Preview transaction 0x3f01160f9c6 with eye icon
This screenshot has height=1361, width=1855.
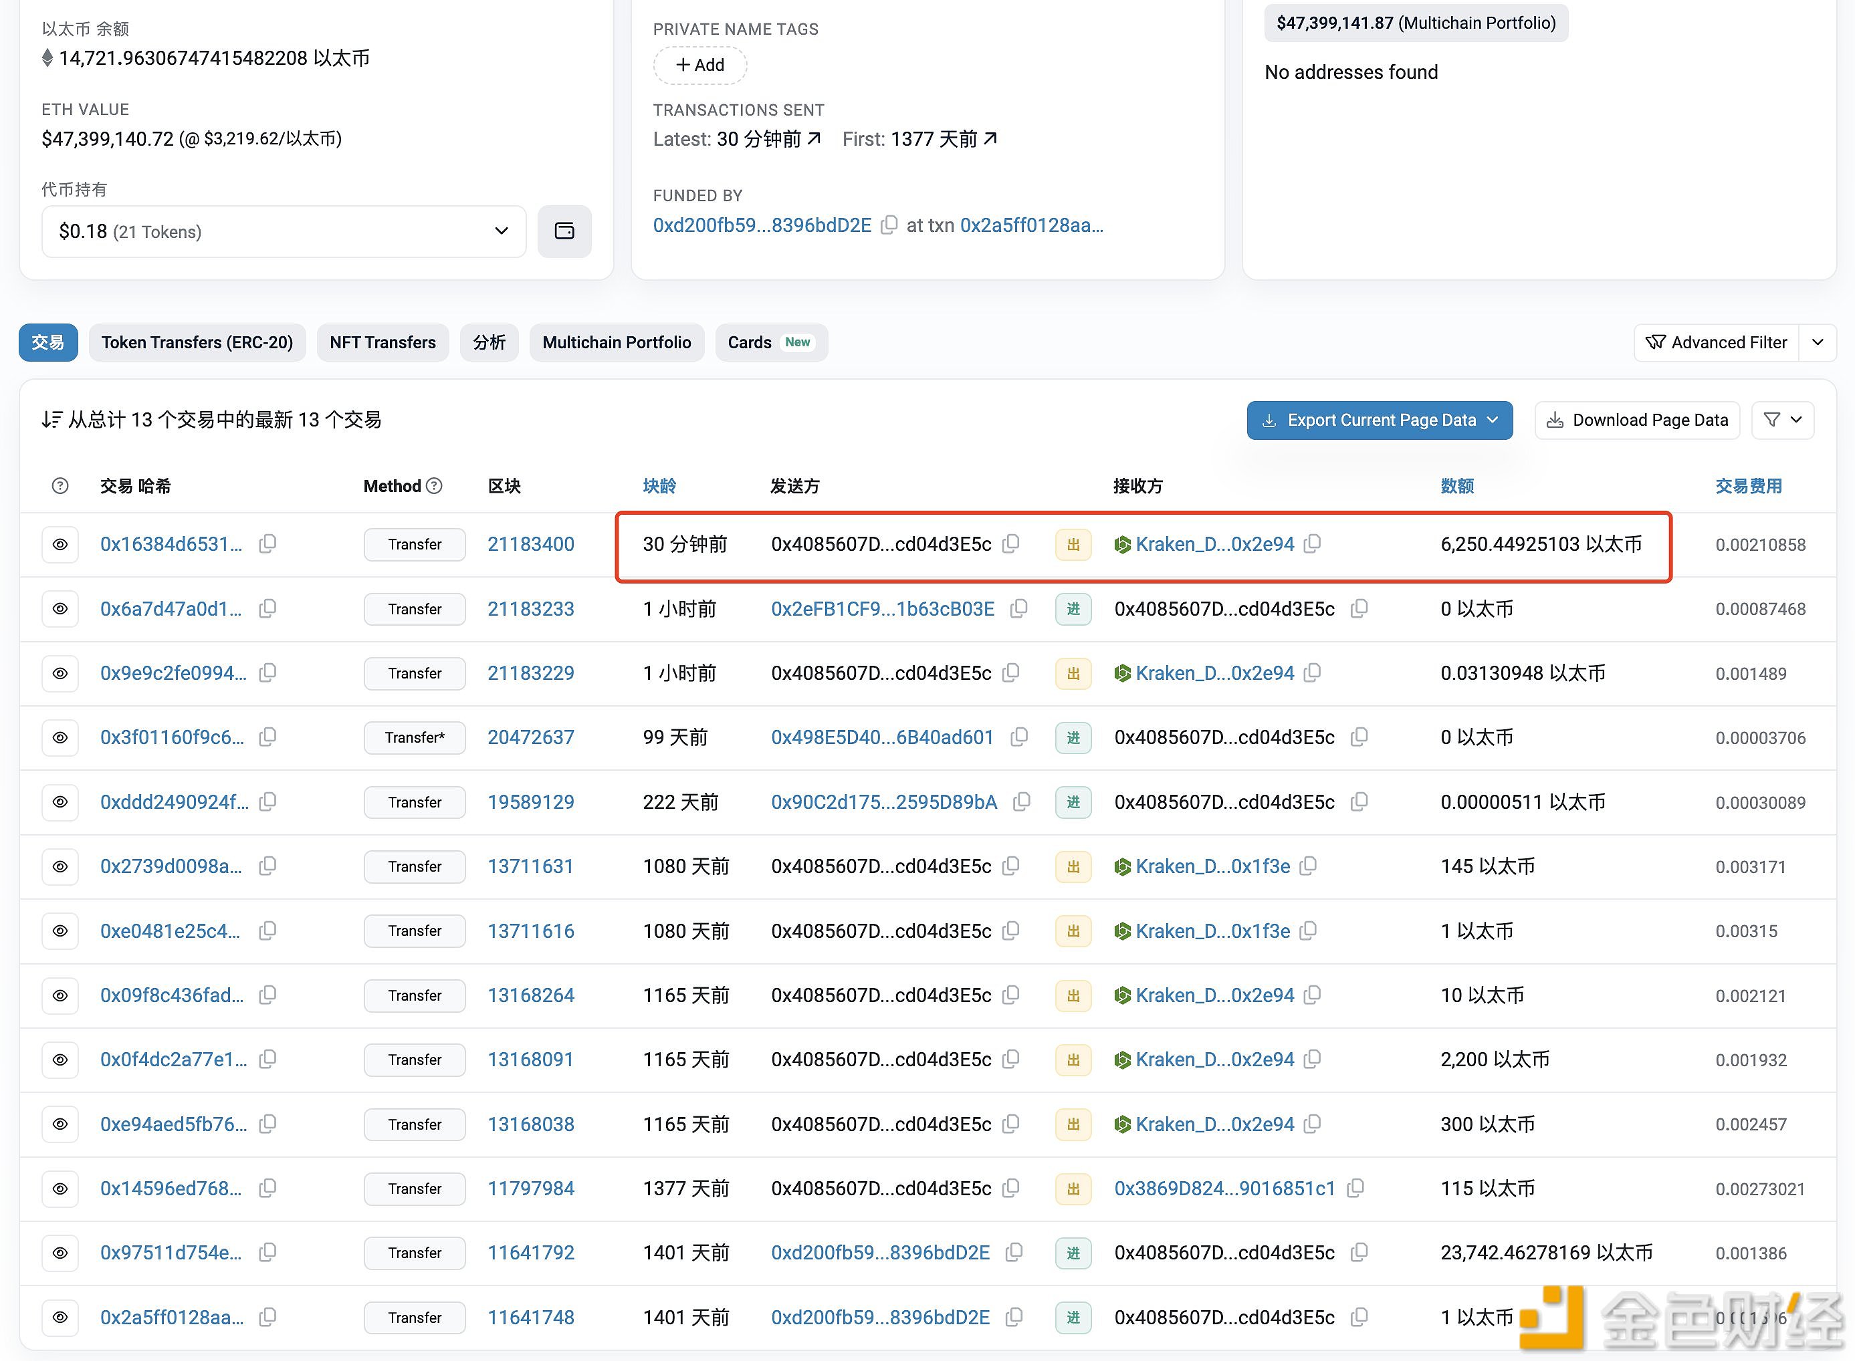(60, 737)
